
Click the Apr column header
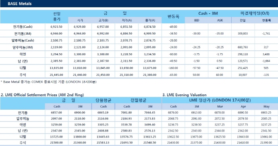coord(243,106)
